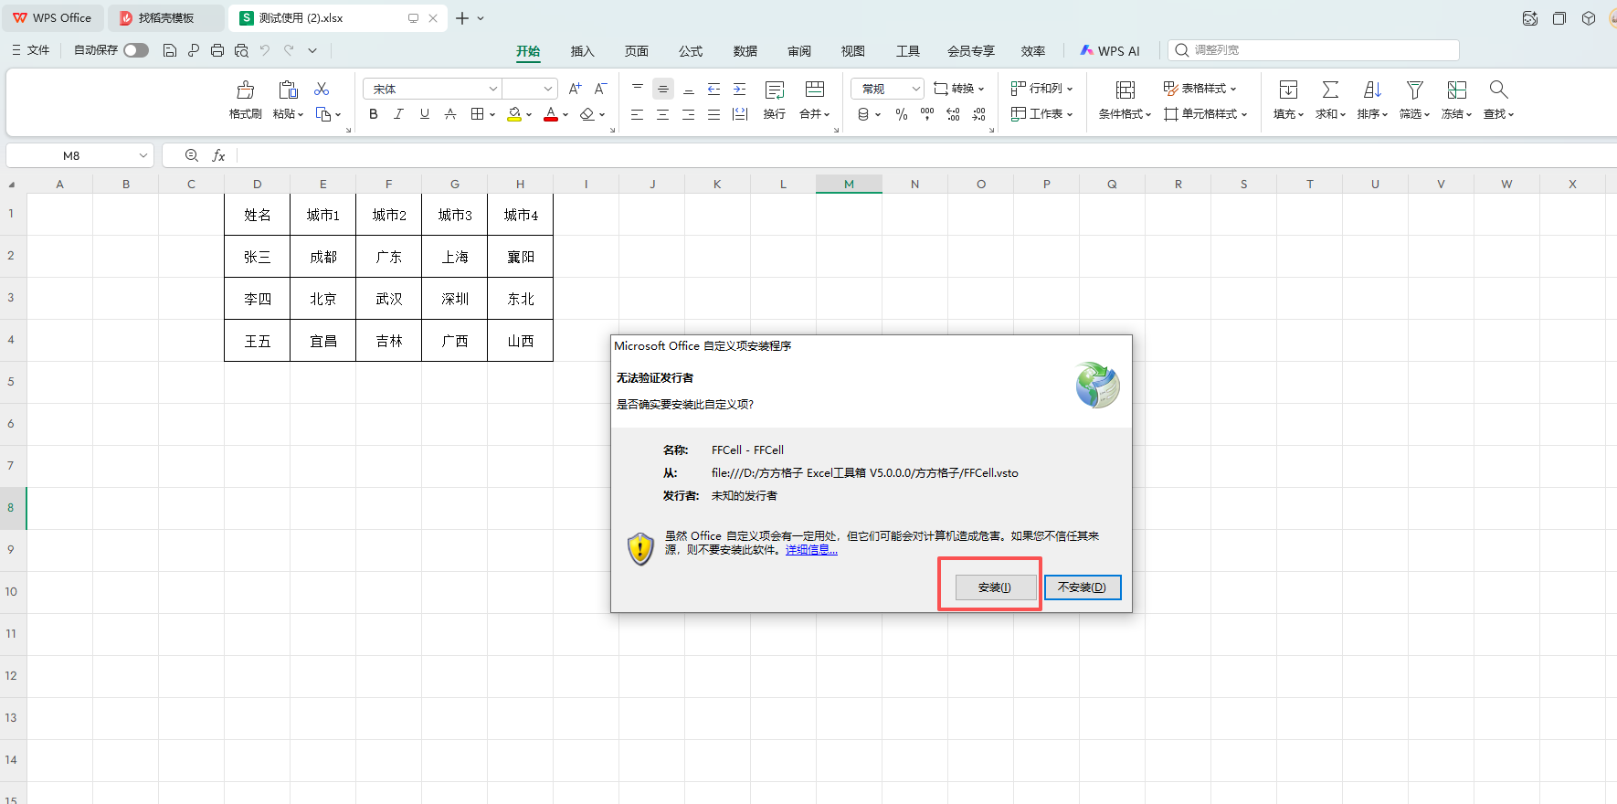The height and width of the screenshot is (804, 1617).
Task: Click the Sort (排序) icon
Action: pyautogui.click(x=1372, y=90)
